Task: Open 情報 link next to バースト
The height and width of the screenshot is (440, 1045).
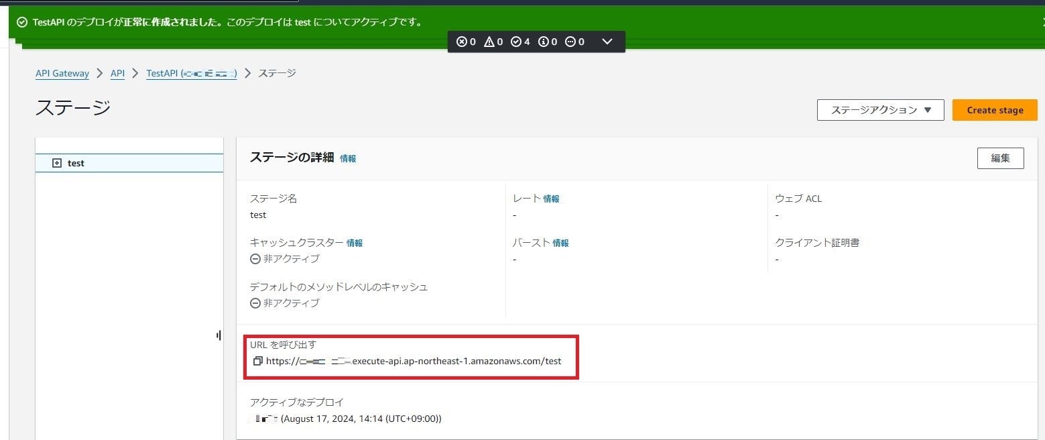Action: click(x=560, y=243)
